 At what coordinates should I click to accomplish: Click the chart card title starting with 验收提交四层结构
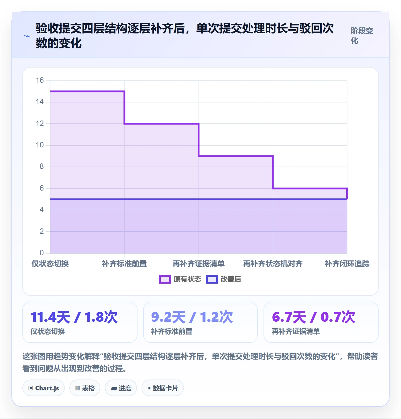coord(185,36)
